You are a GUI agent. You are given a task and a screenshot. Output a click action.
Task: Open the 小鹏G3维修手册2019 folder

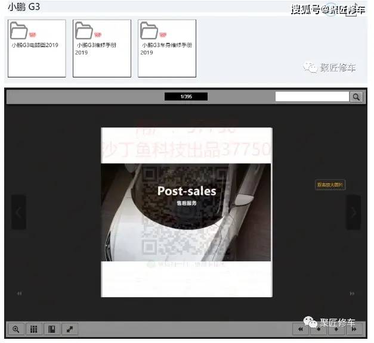[102, 48]
